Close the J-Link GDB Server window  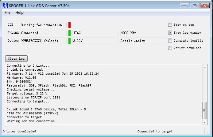click(205, 5)
